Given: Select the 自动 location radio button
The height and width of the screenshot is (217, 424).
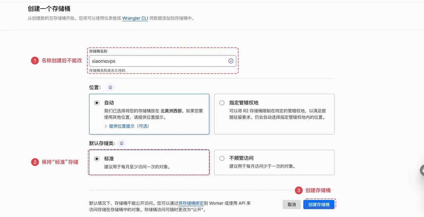Looking at the screenshot, I should point(97,103).
